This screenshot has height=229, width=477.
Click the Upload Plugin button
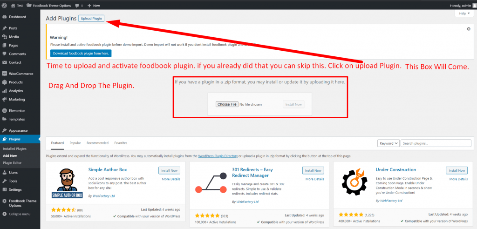91,18
